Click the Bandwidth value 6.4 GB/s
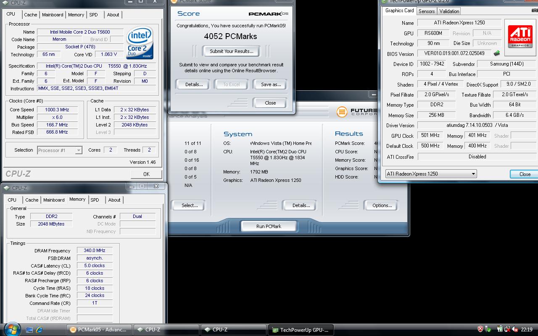The width and height of the screenshot is (538, 336). 514,115
